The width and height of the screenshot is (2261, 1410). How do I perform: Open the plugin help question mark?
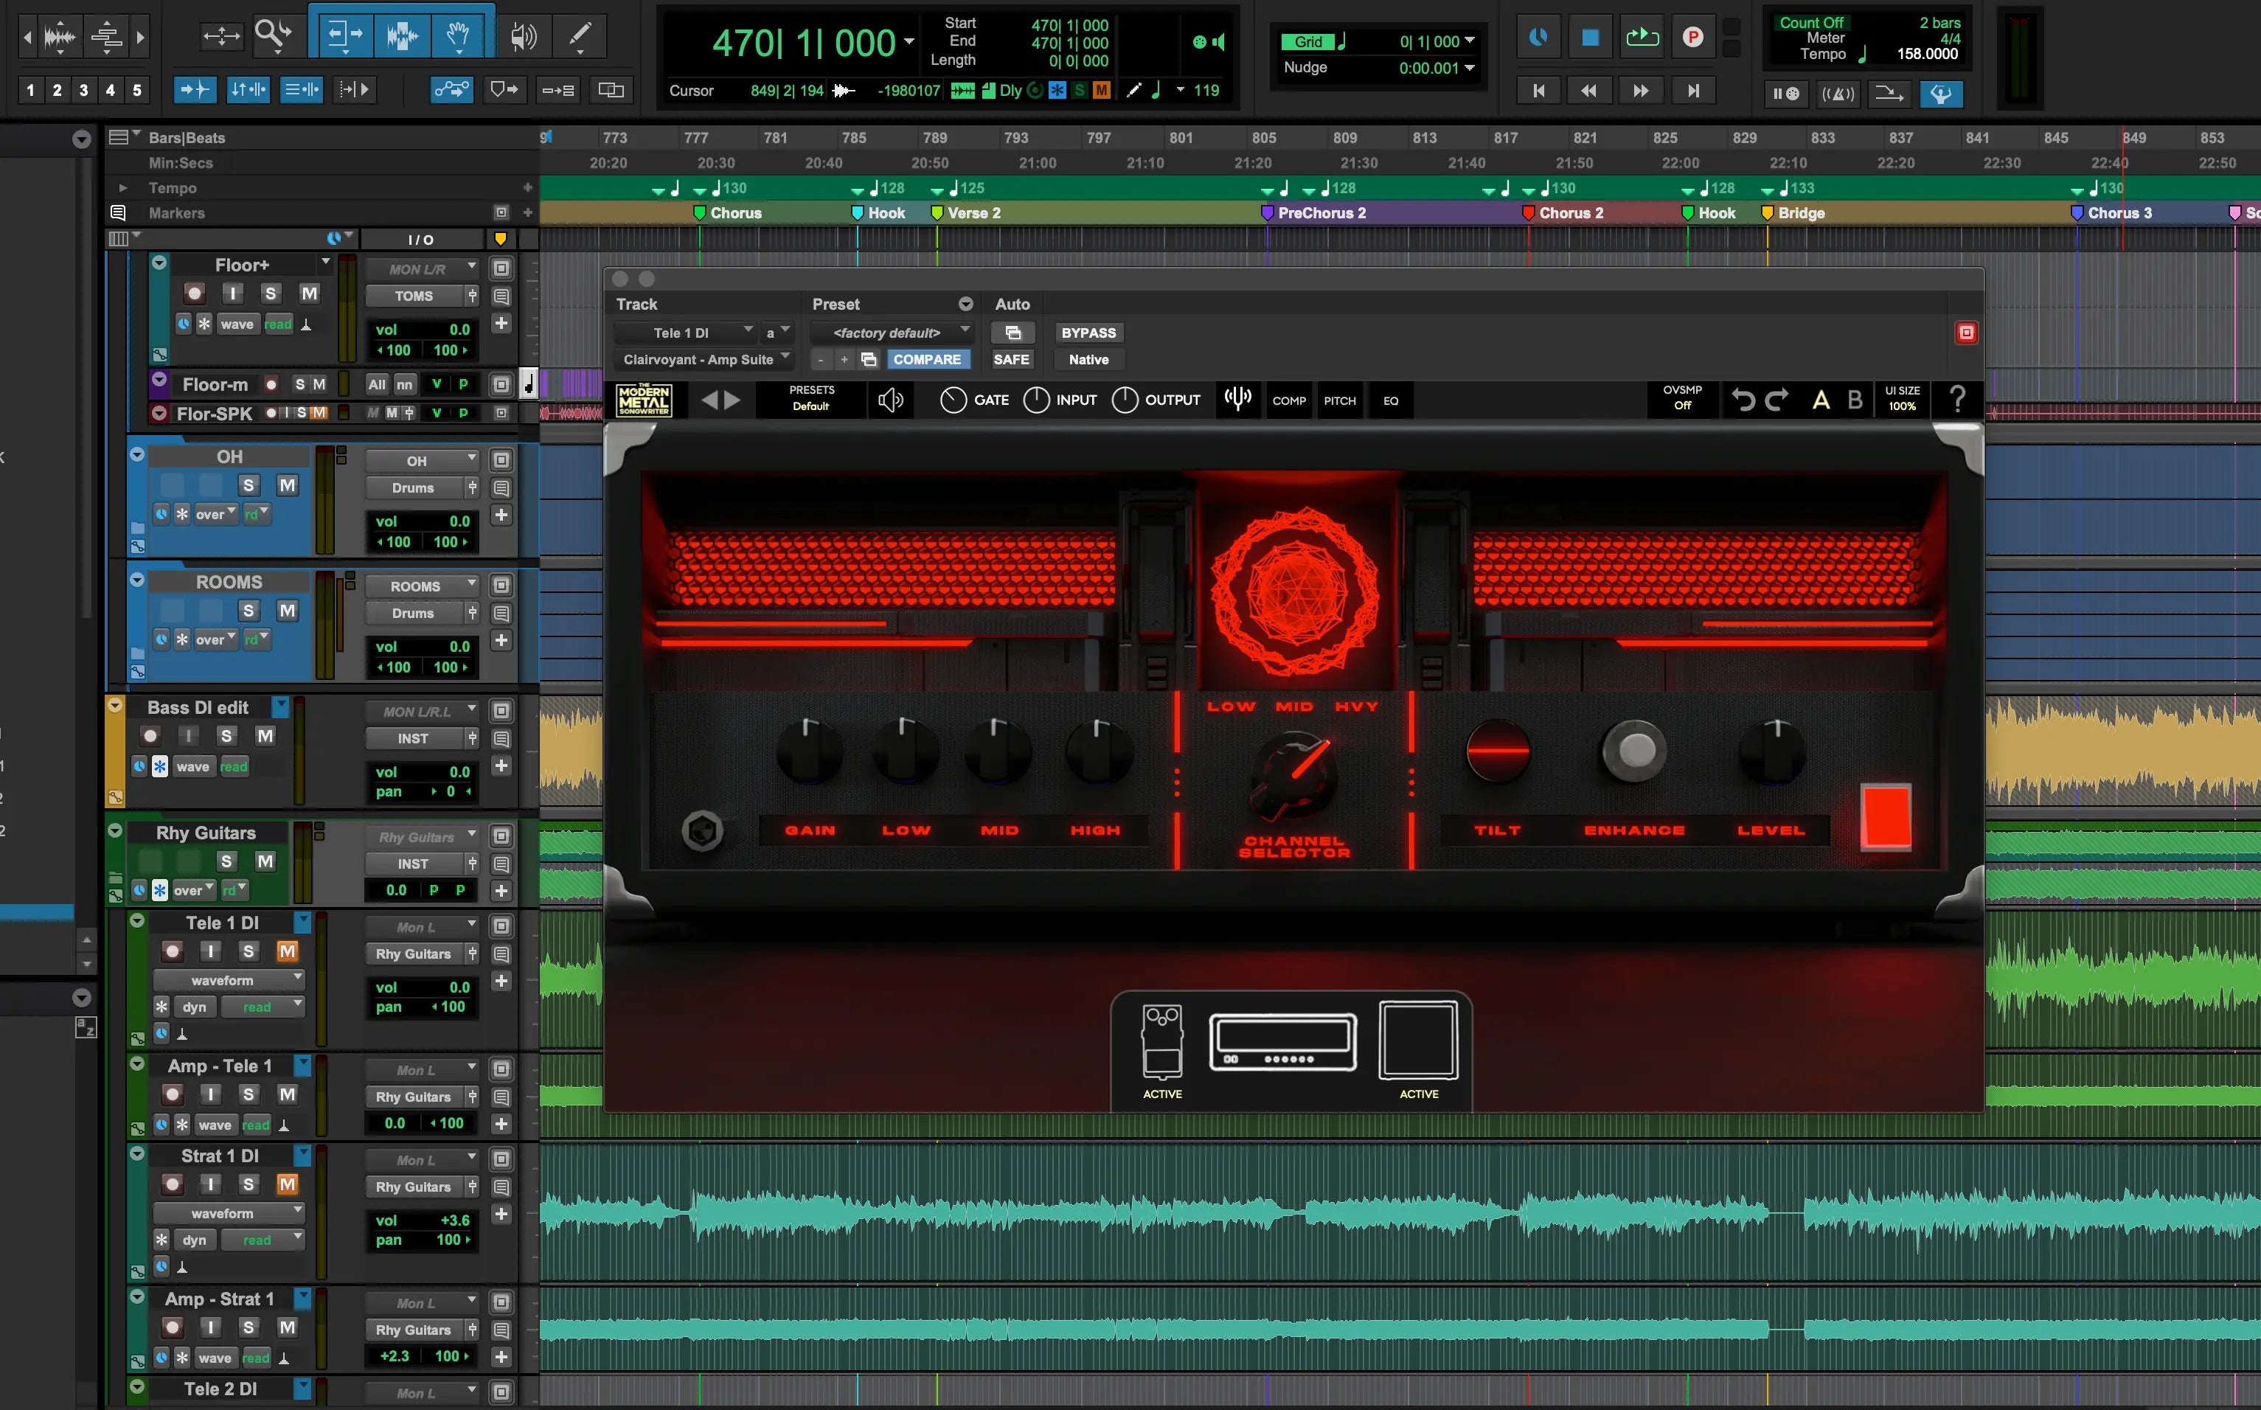click(1957, 399)
